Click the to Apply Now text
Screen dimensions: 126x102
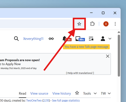(11, 64)
